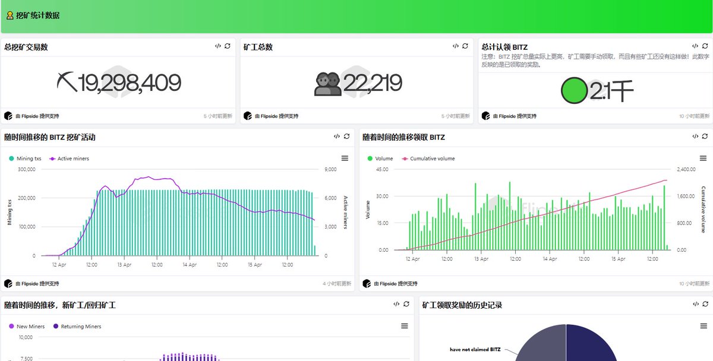Open hamburger menu of mining activity chart
Viewport: 713px width, 361px height.
(345, 159)
